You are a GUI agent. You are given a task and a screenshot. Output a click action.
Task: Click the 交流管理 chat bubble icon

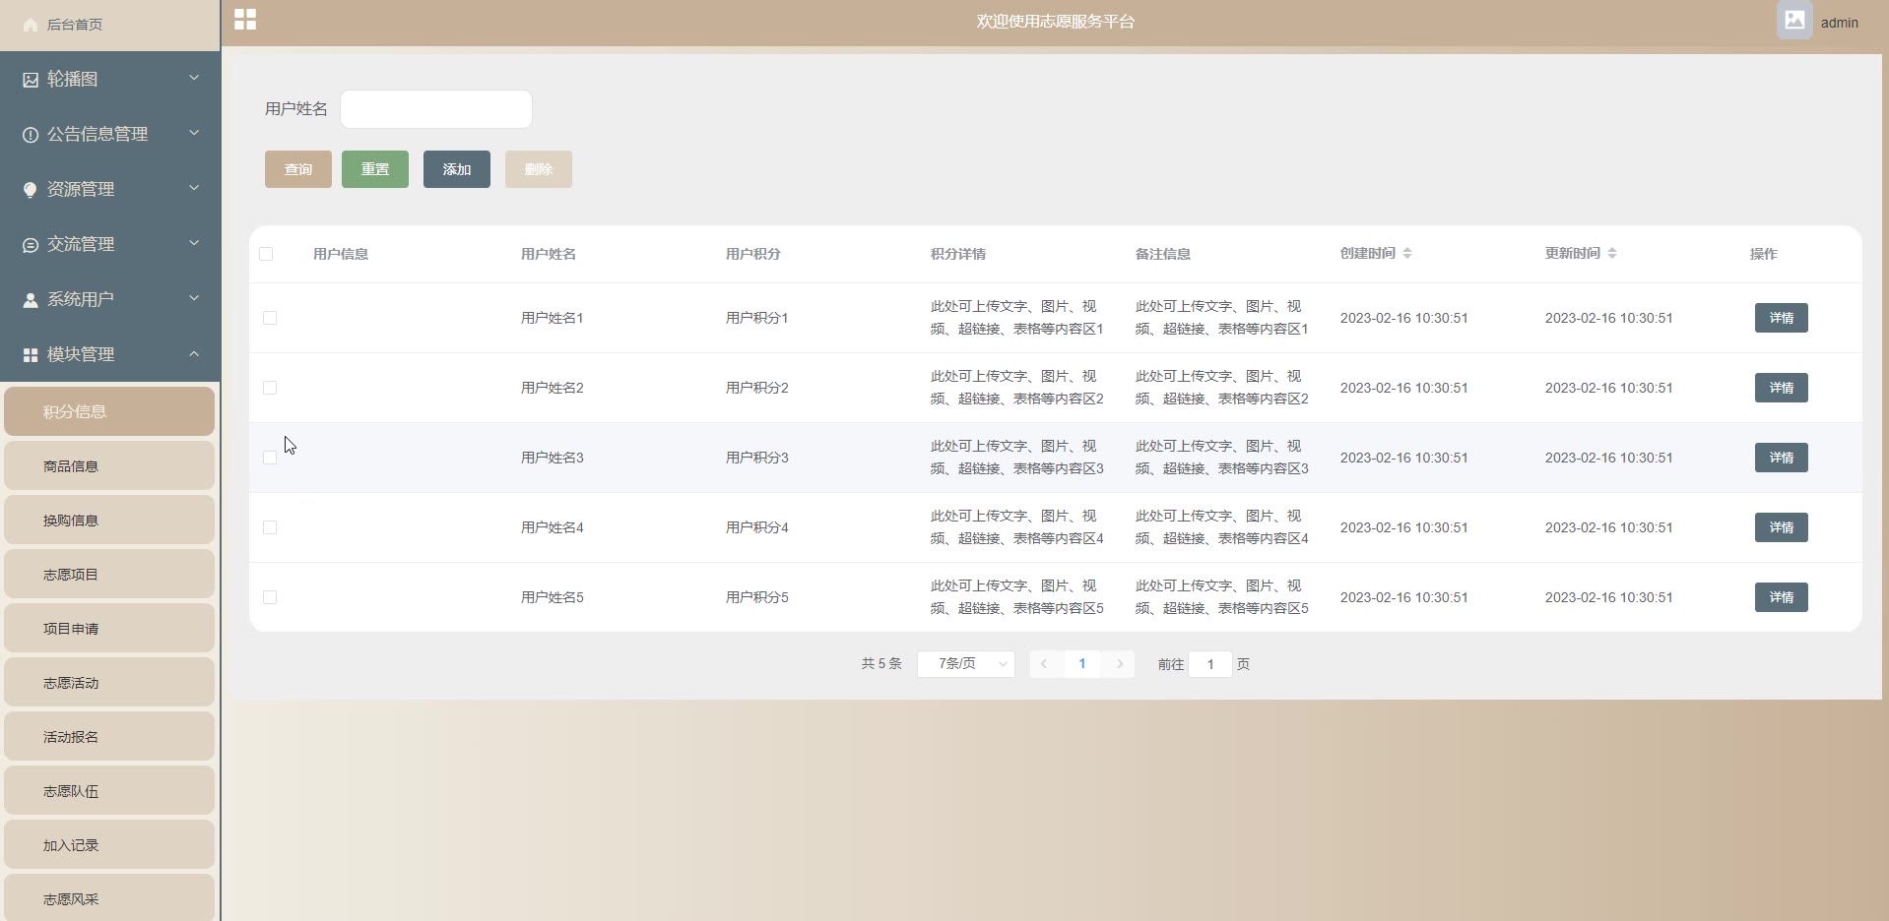pos(31,245)
